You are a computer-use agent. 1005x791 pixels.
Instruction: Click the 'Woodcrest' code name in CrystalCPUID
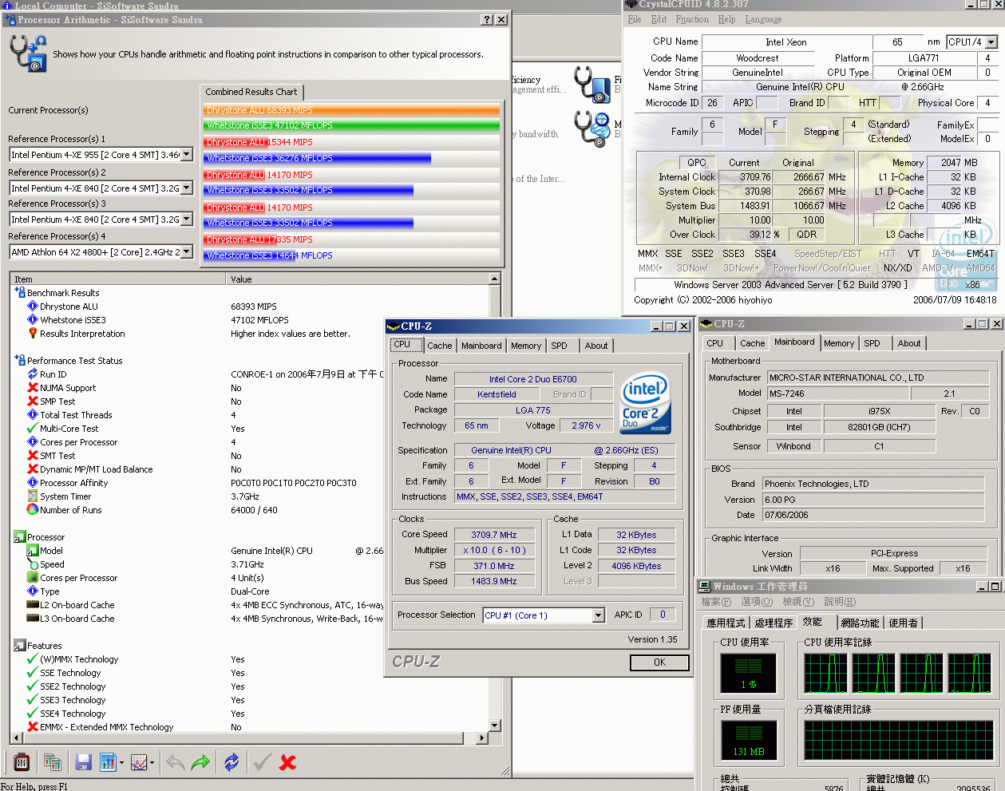[758, 58]
